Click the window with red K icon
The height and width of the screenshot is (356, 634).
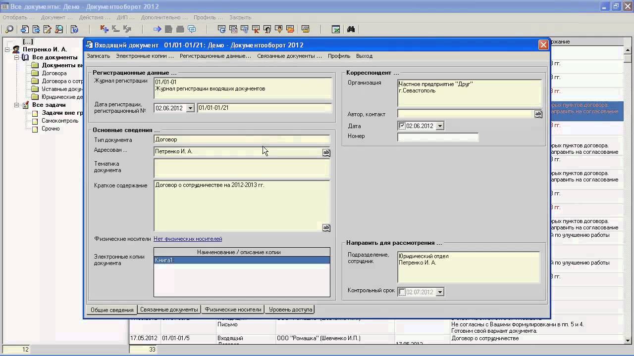256,29
